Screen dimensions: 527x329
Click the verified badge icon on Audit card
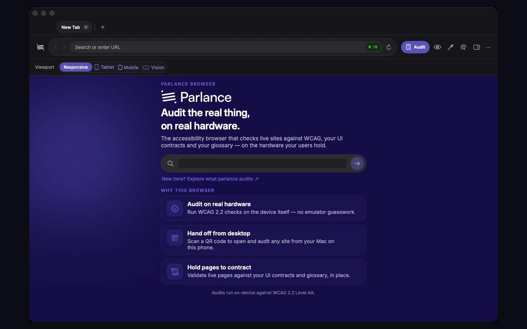coord(175,208)
